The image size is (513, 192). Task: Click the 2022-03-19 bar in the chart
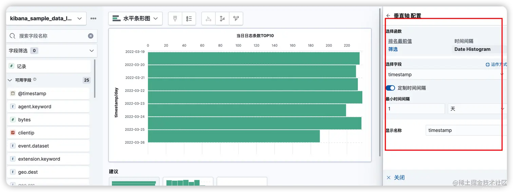tap(253, 58)
